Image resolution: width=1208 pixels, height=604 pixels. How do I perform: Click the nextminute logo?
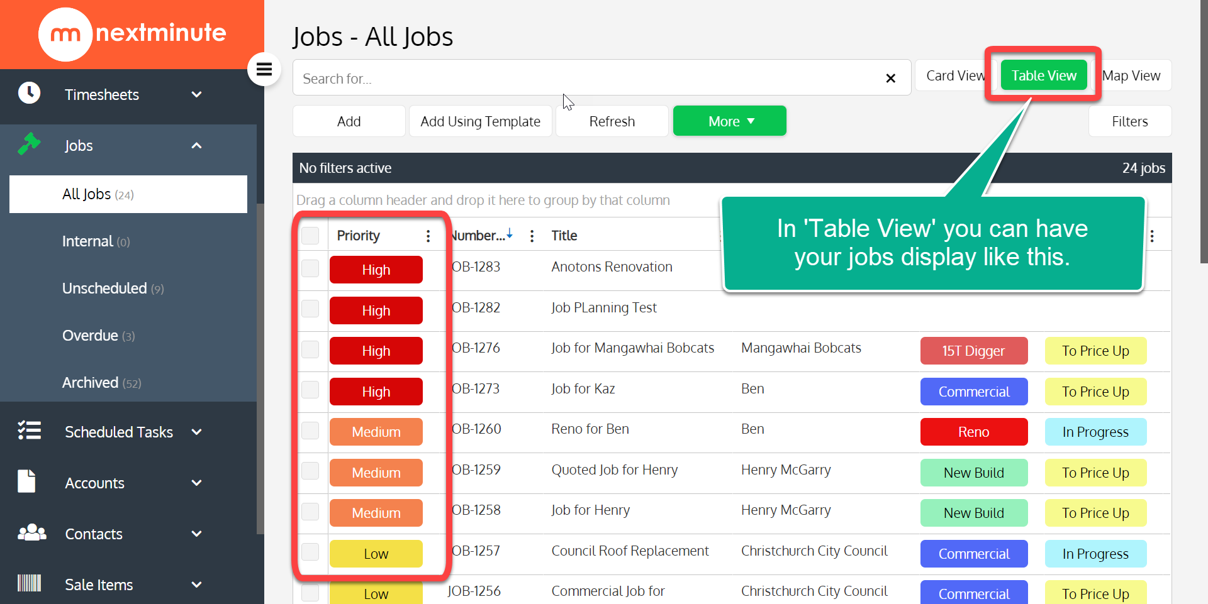pyautogui.click(x=132, y=34)
